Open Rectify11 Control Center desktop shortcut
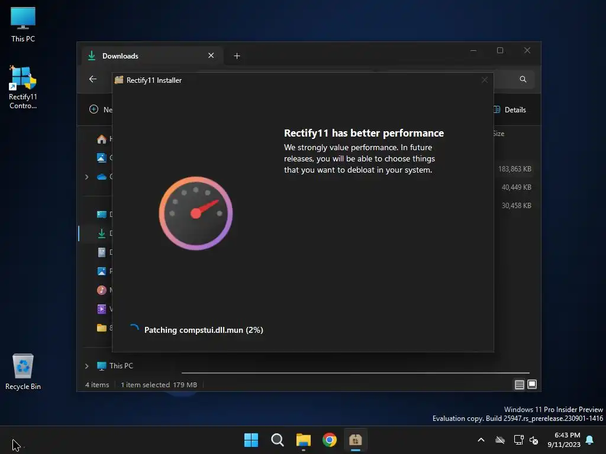 [x=23, y=87]
